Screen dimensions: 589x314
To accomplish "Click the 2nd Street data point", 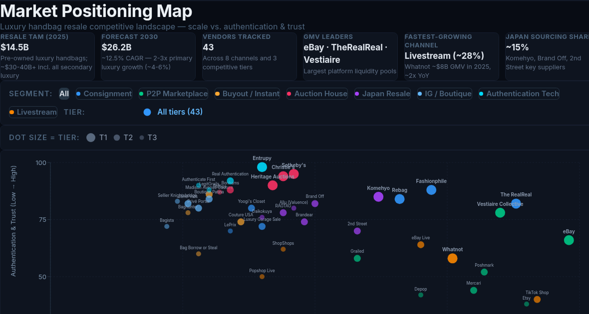I will (x=357, y=231).
